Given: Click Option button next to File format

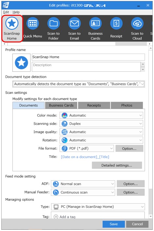Looking at the screenshot, I should pyautogui.click(x=129, y=148).
